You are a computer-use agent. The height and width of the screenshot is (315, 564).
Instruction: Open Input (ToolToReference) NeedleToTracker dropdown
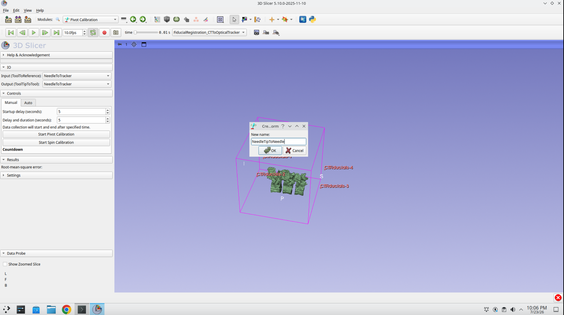click(x=77, y=76)
